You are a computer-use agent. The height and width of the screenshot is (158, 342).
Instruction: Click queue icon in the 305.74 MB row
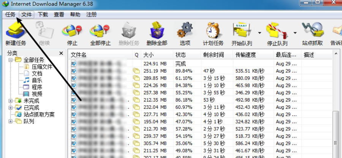pyautogui.click(x=136, y=144)
